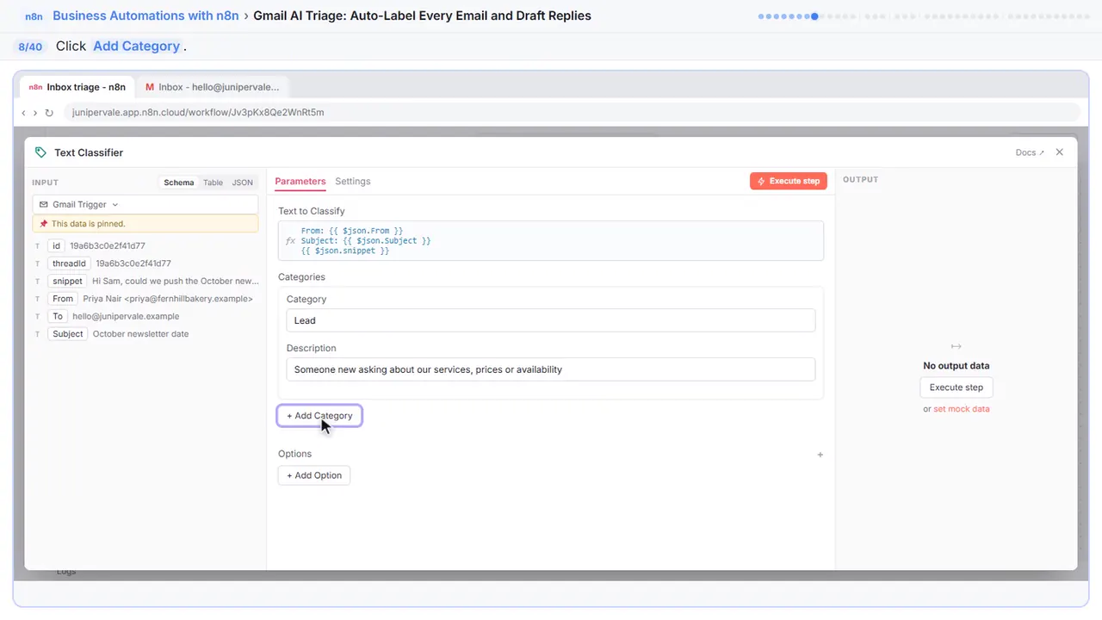Click the set mock data link
This screenshot has height=620, width=1102.
[x=962, y=409]
